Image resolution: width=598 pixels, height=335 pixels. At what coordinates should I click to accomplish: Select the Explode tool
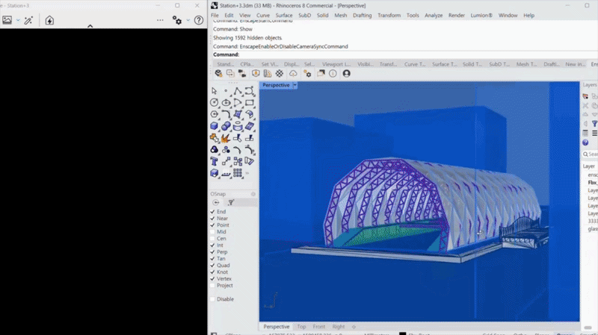tap(226, 138)
